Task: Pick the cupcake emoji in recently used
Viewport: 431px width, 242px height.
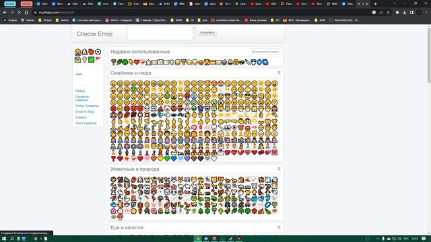Action: [x=224, y=62]
